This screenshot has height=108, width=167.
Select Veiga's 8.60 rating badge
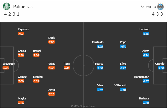pos(52,68)
